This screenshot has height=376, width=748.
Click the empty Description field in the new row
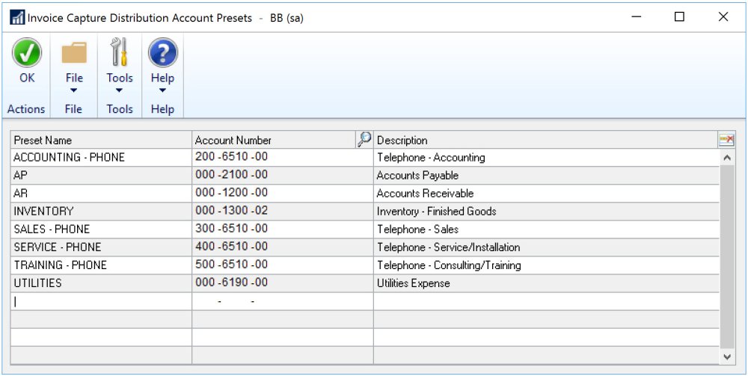click(x=546, y=301)
